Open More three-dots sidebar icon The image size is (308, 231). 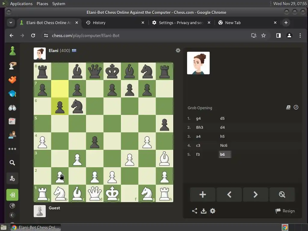click(12, 149)
